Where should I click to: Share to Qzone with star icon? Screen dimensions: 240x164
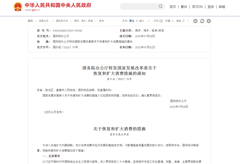(209, 21)
